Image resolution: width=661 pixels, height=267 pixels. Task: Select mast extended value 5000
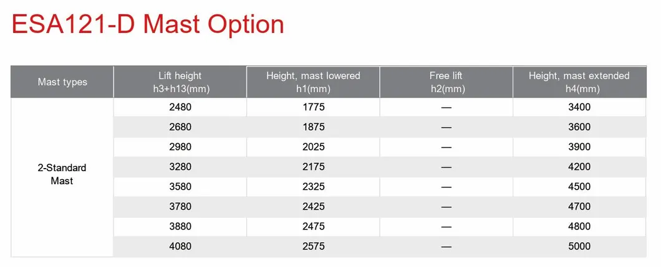pyautogui.click(x=579, y=246)
